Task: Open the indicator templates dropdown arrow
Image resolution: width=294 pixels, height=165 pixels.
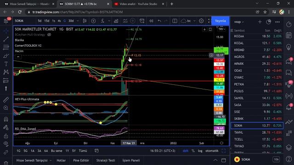Action: coord(109,21)
